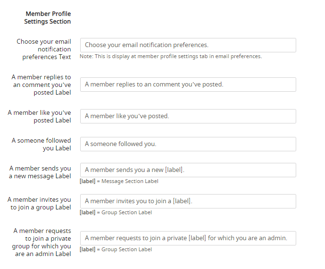Click the Group Section Label hint under invites field

(x=116, y=212)
